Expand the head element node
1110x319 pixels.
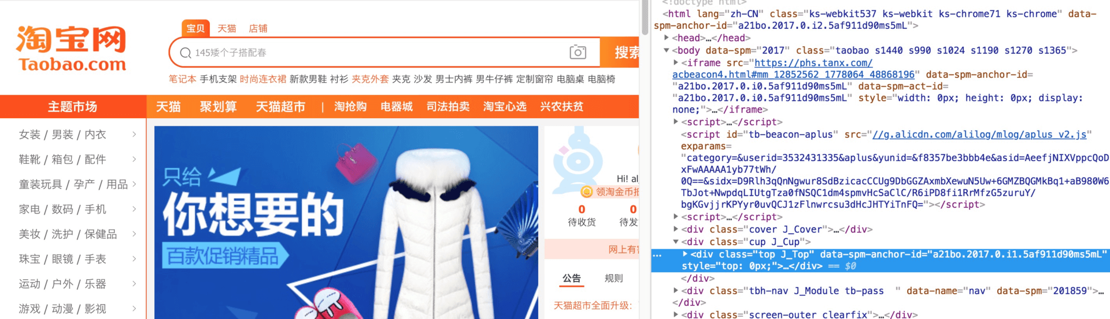[x=667, y=38]
